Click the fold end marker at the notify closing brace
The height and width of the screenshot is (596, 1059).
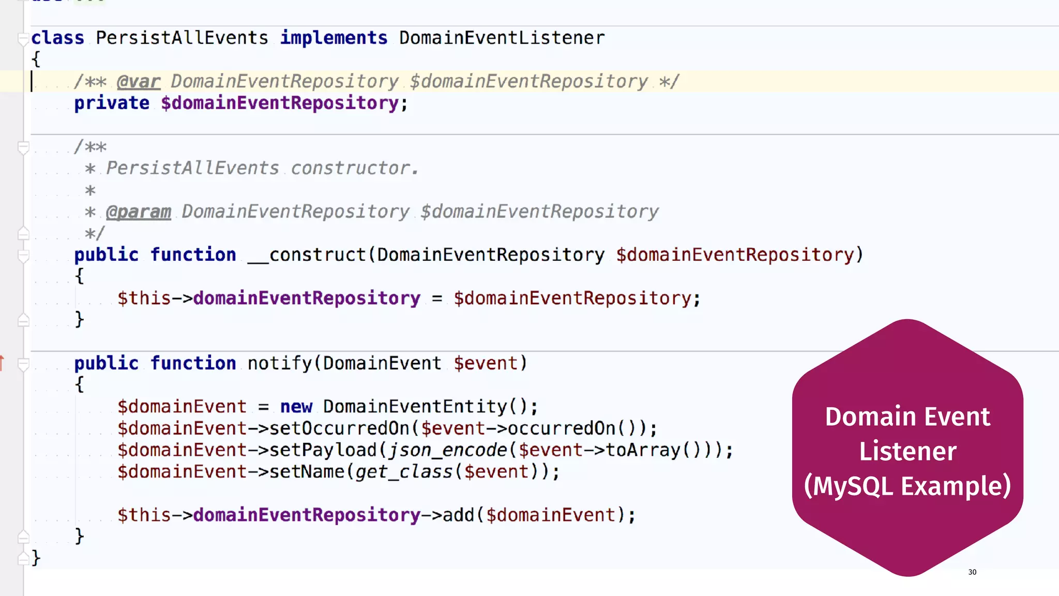click(x=23, y=537)
